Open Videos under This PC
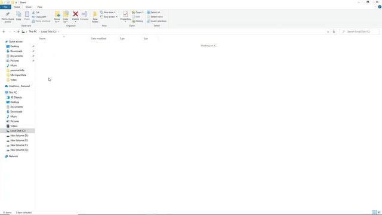Image resolution: width=382 pixels, height=215 pixels. coord(14,126)
